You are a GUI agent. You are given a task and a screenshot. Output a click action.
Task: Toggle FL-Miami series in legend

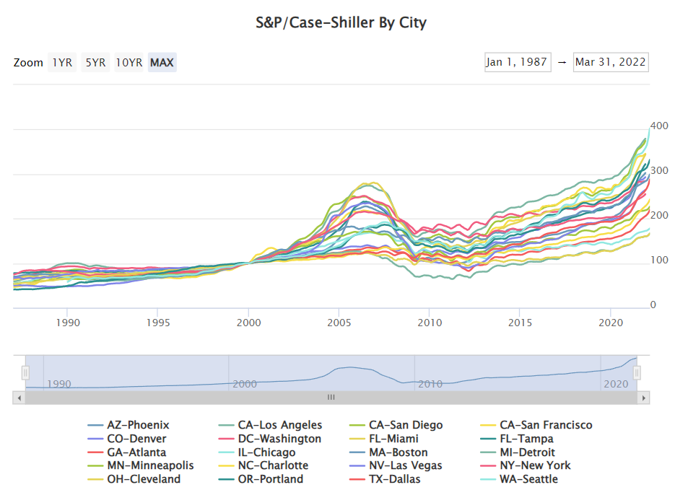[384, 439]
